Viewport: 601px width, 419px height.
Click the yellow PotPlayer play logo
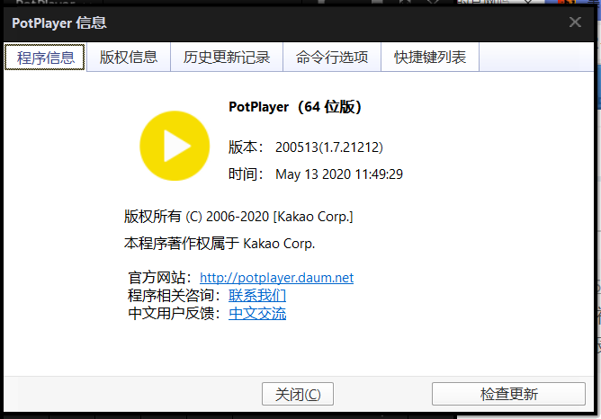175,146
